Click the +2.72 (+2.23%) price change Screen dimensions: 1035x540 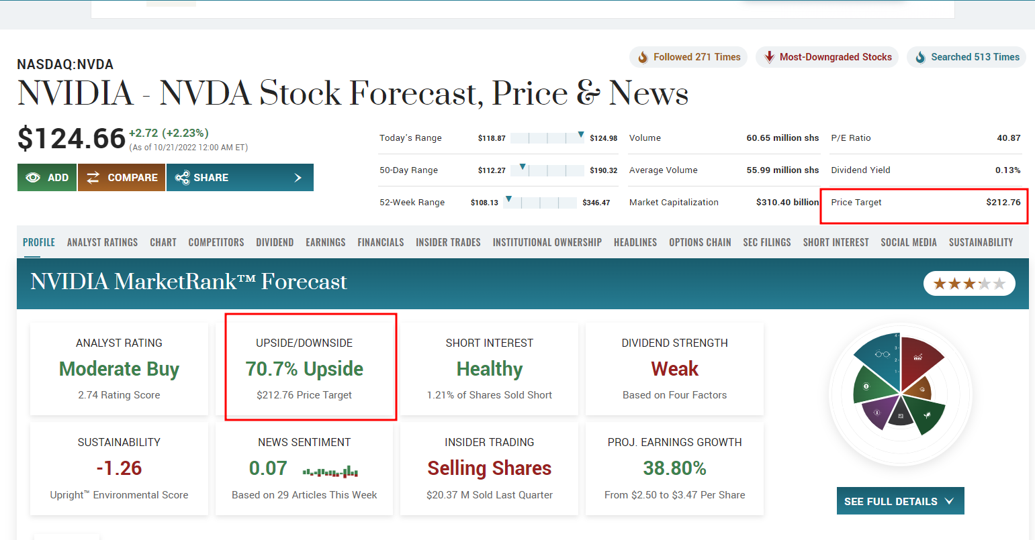tap(169, 133)
